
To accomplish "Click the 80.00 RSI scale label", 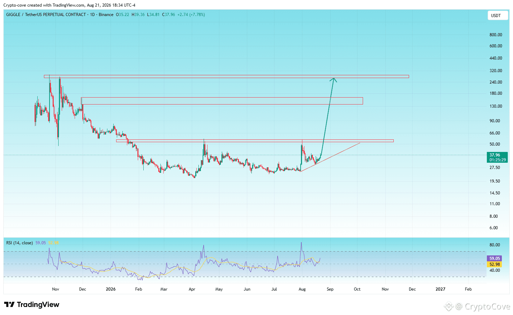I will point(495,245).
